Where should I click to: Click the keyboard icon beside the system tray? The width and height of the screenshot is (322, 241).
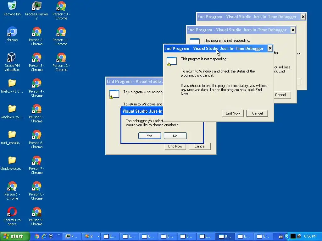coord(281,237)
